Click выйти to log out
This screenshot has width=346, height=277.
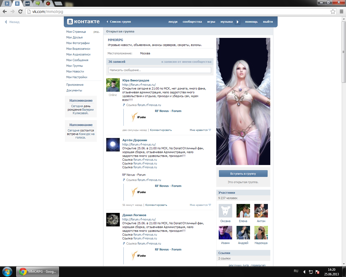(268, 22)
